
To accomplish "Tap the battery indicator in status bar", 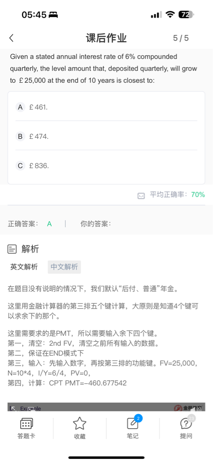I will tap(186, 14).
